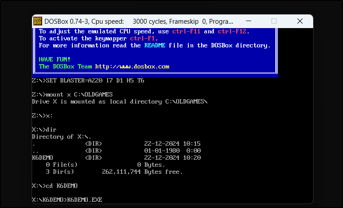Close the DOSBox window

[300, 21]
